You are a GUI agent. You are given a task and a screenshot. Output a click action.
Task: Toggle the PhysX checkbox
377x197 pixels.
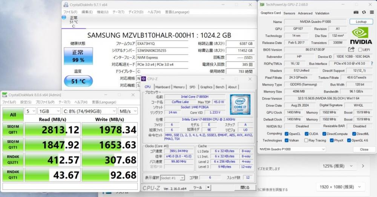coord(331,140)
